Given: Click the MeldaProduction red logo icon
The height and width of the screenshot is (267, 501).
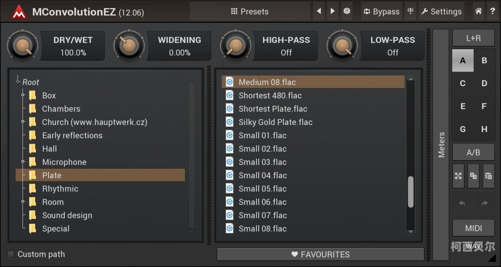Looking at the screenshot, I should click(x=19, y=12).
